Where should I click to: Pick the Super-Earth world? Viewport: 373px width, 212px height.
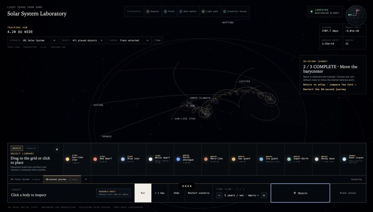point(298,159)
